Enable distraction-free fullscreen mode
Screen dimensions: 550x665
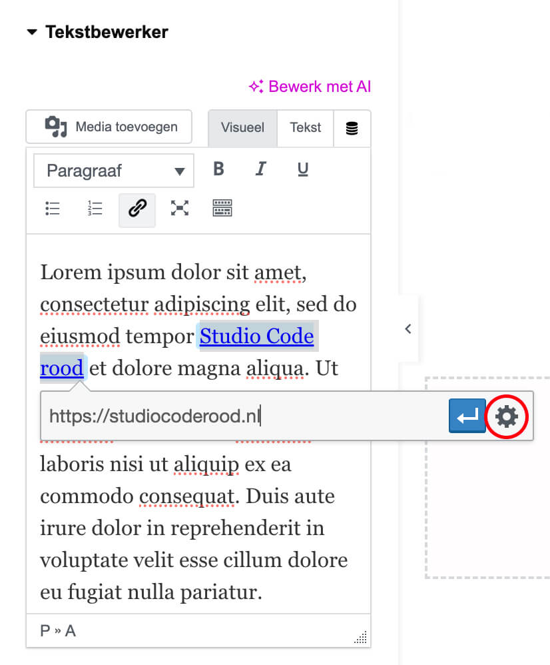[x=179, y=209]
